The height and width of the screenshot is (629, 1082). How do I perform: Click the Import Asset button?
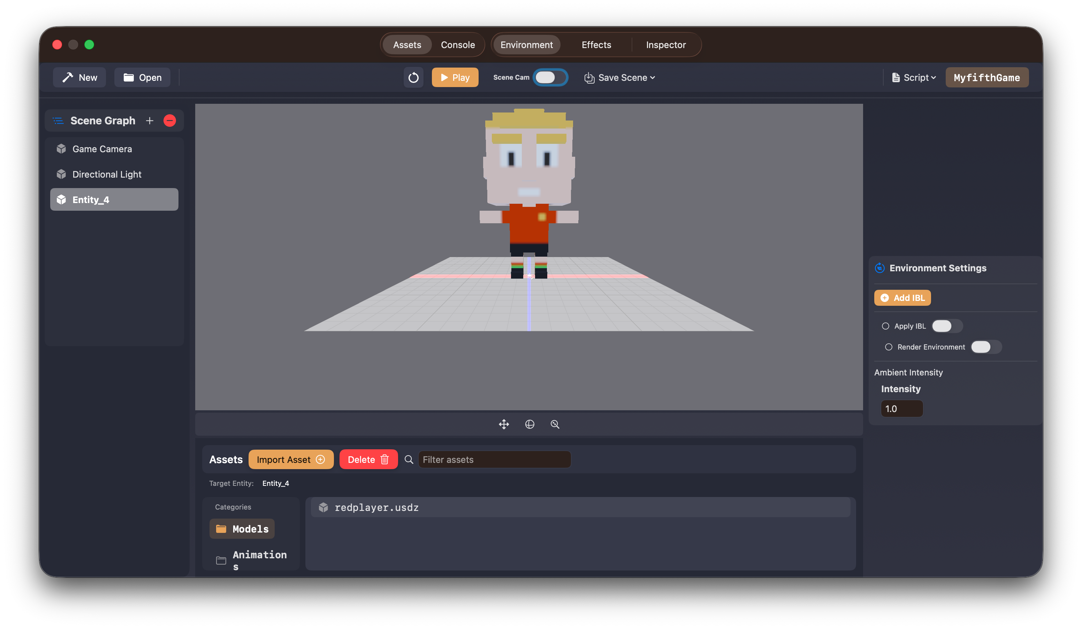tap(291, 459)
